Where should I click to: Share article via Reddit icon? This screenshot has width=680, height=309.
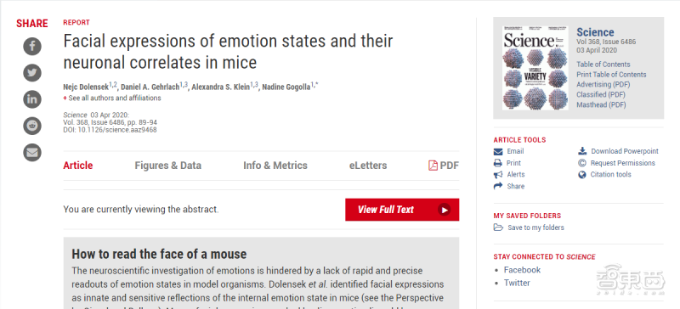(32, 126)
